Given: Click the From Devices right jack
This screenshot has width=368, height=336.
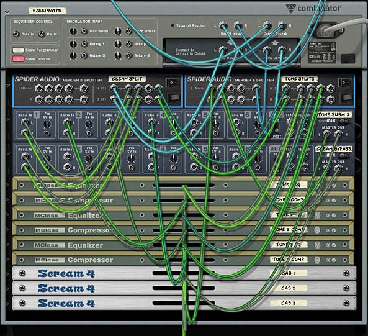Looking at the screenshot, I should point(282,50).
